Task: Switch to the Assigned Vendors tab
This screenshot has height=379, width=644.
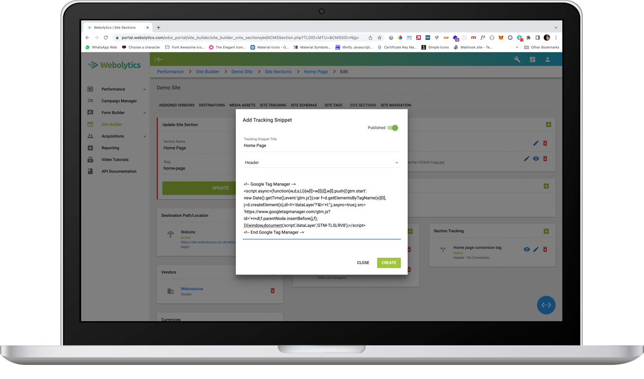Action: click(x=176, y=105)
